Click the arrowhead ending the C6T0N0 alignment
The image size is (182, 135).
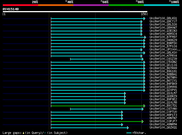pos(143,109)
